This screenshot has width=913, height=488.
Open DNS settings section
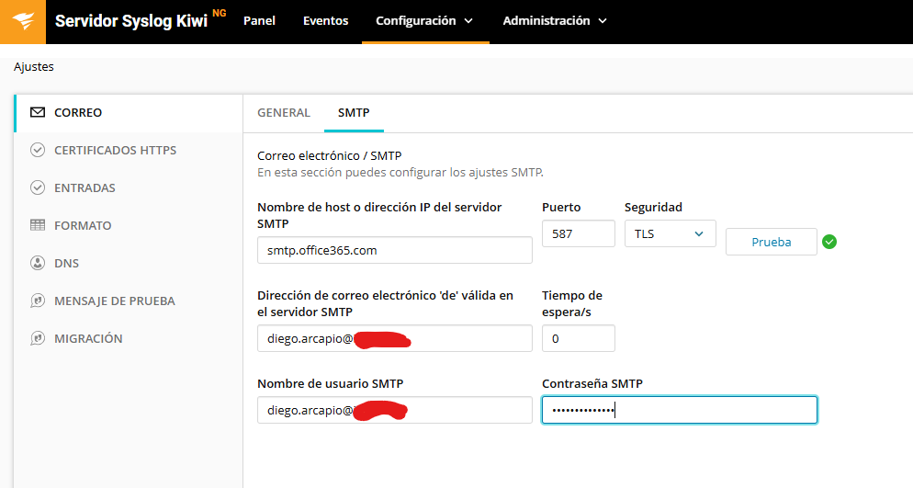pyautogui.click(x=129, y=263)
